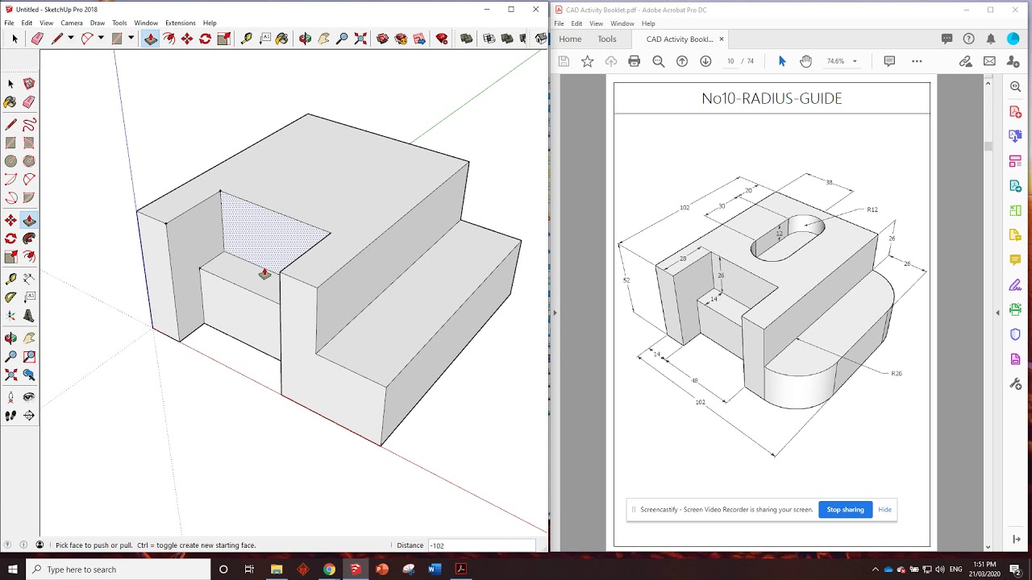Open shapes tool dropdown arrow

[x=131, y=39]
